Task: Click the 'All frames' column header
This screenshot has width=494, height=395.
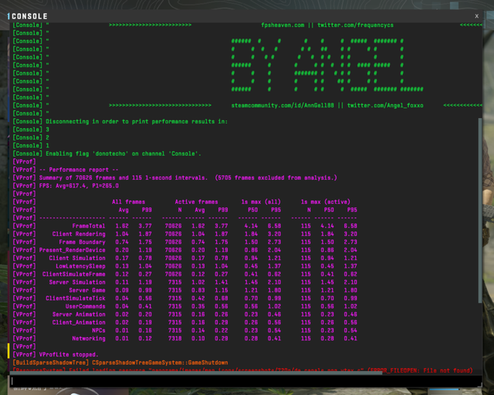Action: point(129,201)
